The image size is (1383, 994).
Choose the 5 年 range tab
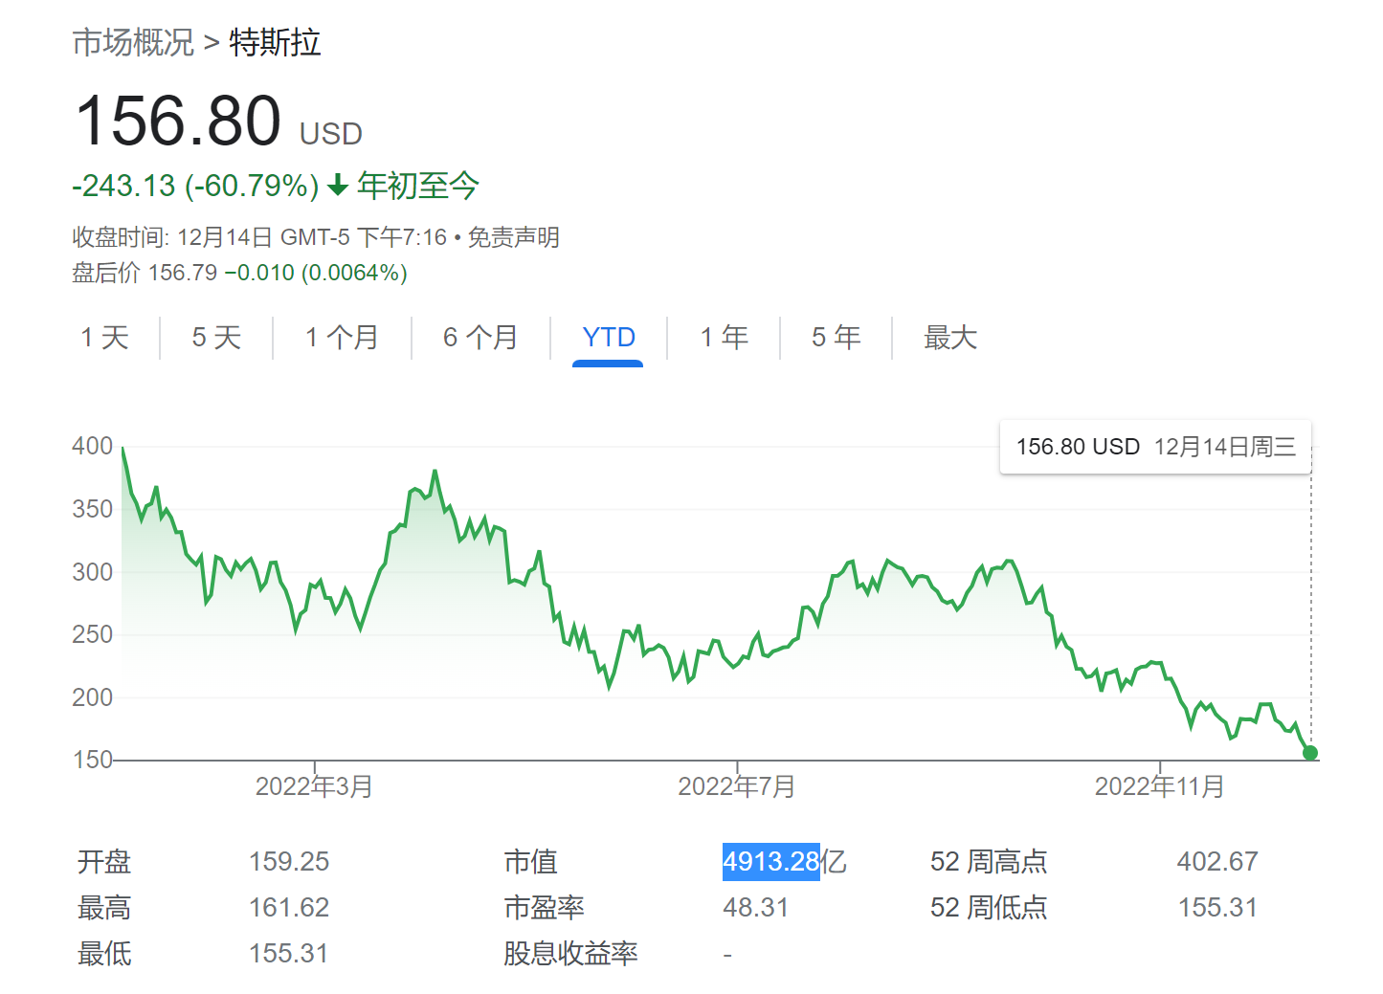point(836,338)
